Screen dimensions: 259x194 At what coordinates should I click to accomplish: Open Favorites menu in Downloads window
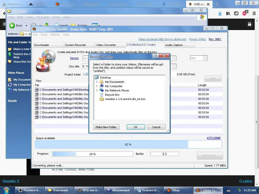[43, 17]
